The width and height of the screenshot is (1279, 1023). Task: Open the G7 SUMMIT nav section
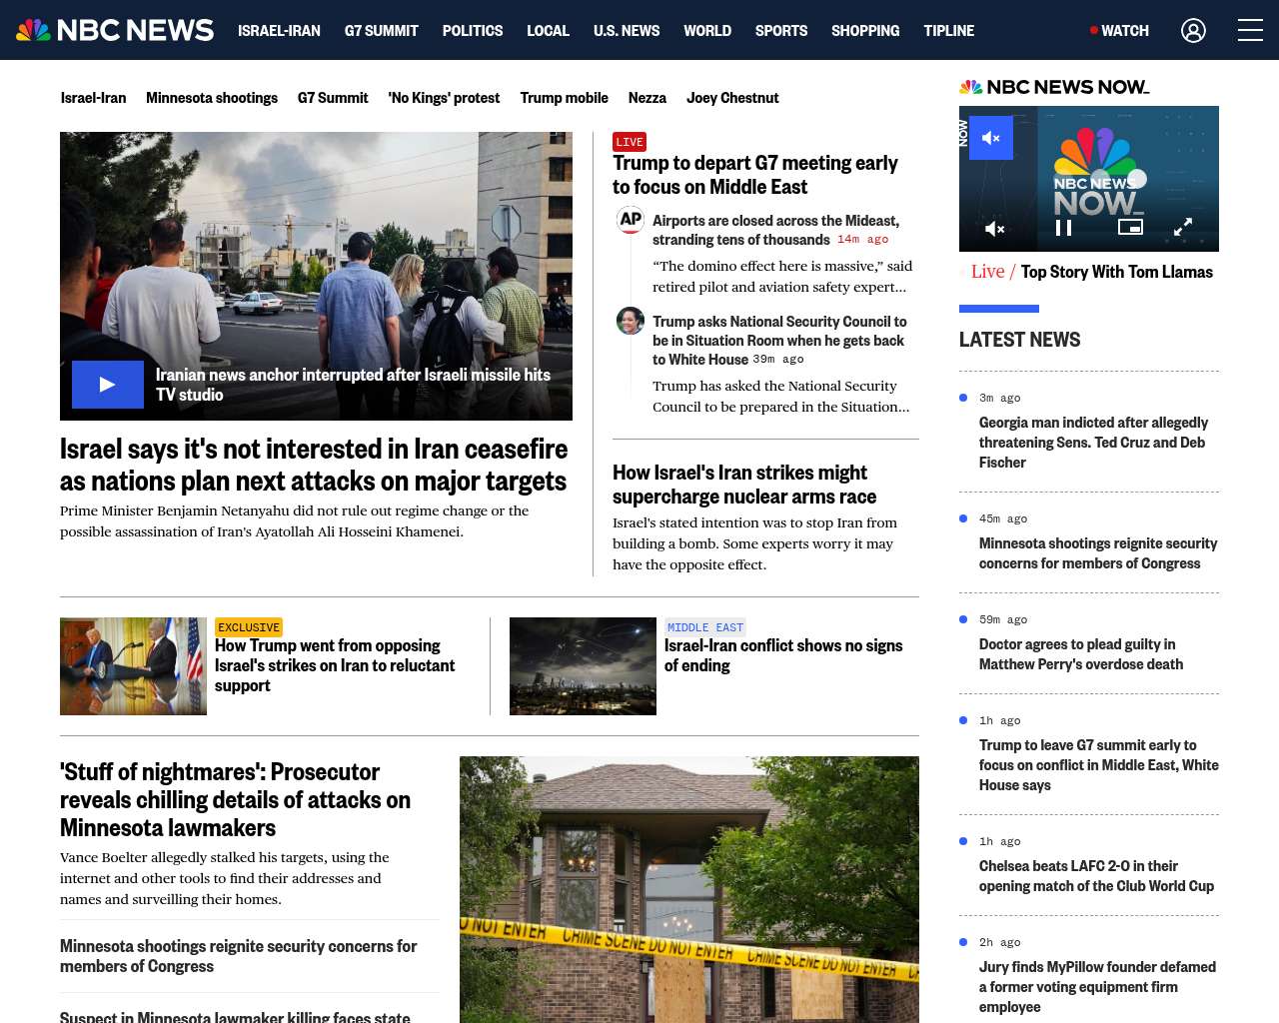tap(381, 31)
